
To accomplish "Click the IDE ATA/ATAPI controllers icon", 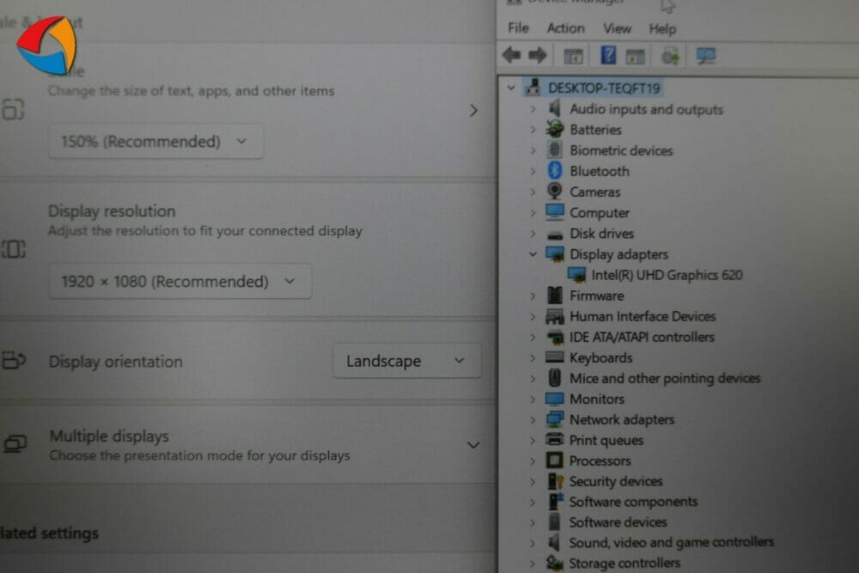I will click(555, 337).
